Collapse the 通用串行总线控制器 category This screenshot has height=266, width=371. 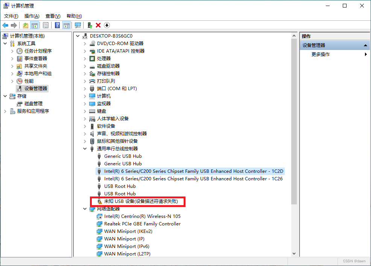click(x=85, y=149)
